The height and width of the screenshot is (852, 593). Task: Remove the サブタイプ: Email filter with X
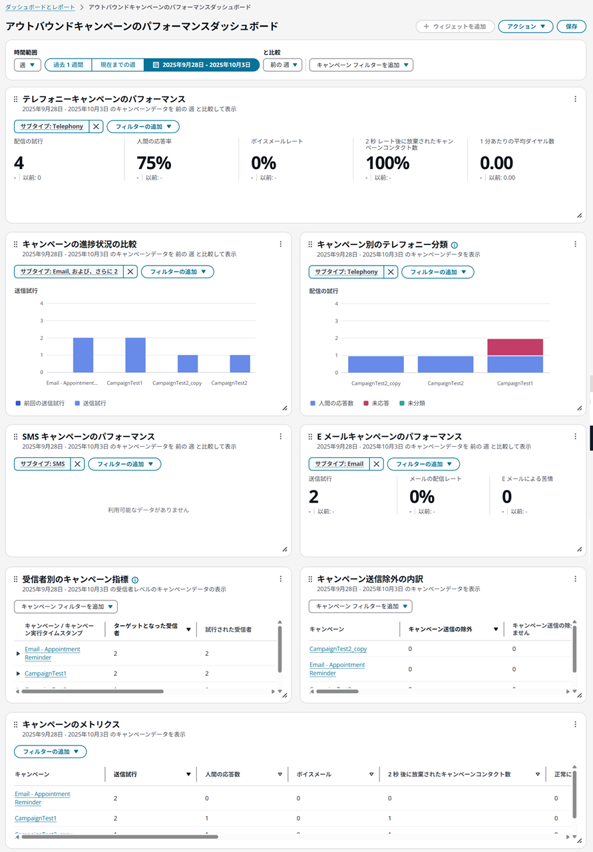377,464
